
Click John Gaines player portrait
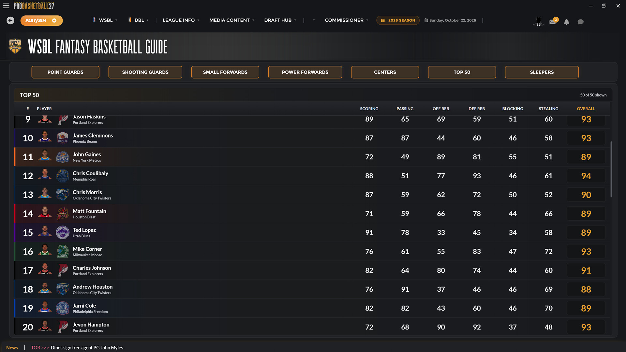45,155
